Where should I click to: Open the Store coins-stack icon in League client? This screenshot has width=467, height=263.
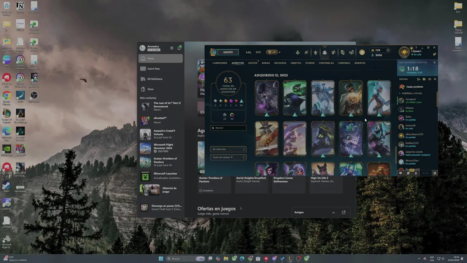click(x=351, y=53)
